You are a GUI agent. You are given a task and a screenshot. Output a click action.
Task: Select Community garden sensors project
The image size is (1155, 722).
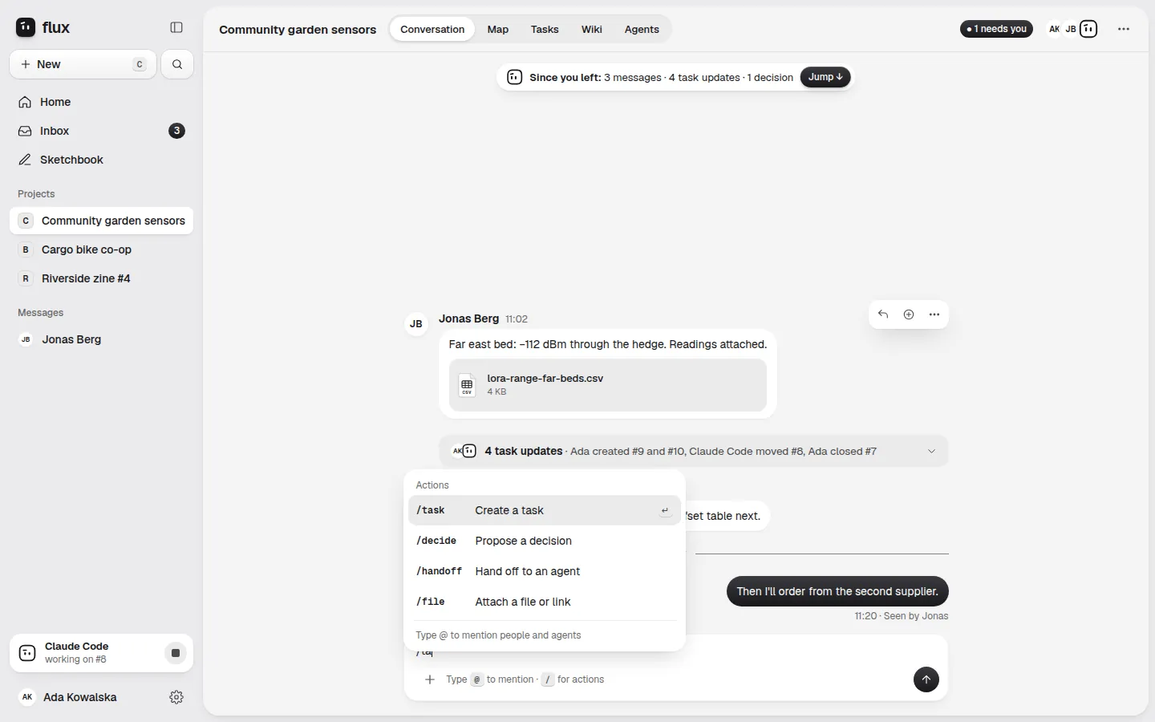click(x=101, y=221)
